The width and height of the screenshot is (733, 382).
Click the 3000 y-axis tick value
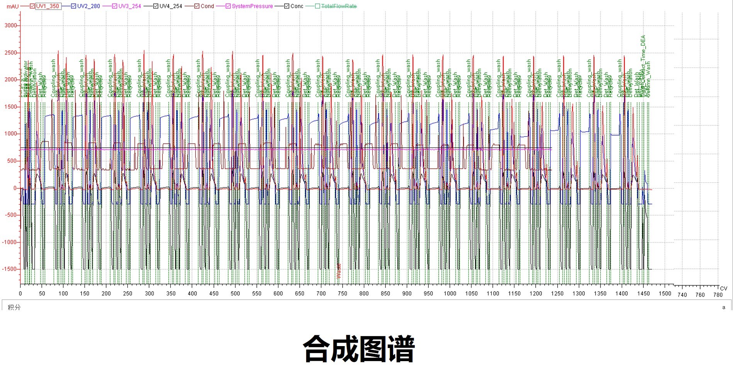[x=11, y=25]
